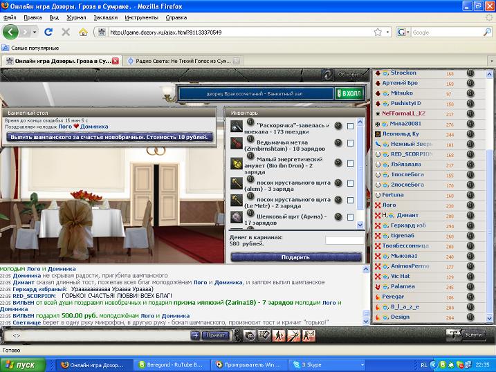Open the Закладки menu
Viewport: 496px width, 372px height.
(x=106, y=18)
